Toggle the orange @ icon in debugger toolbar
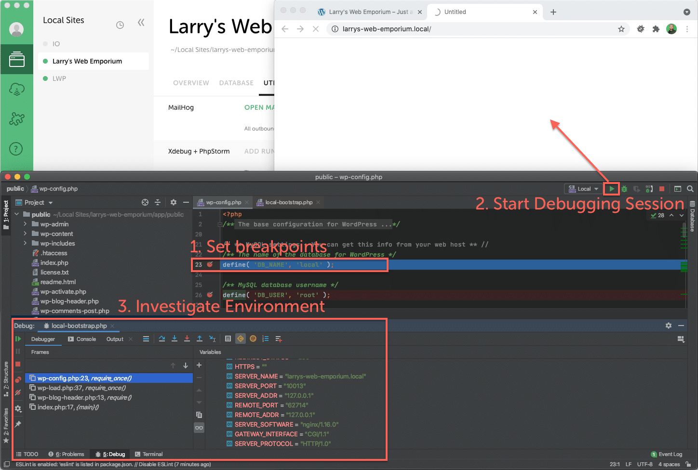 pos(253,339)
